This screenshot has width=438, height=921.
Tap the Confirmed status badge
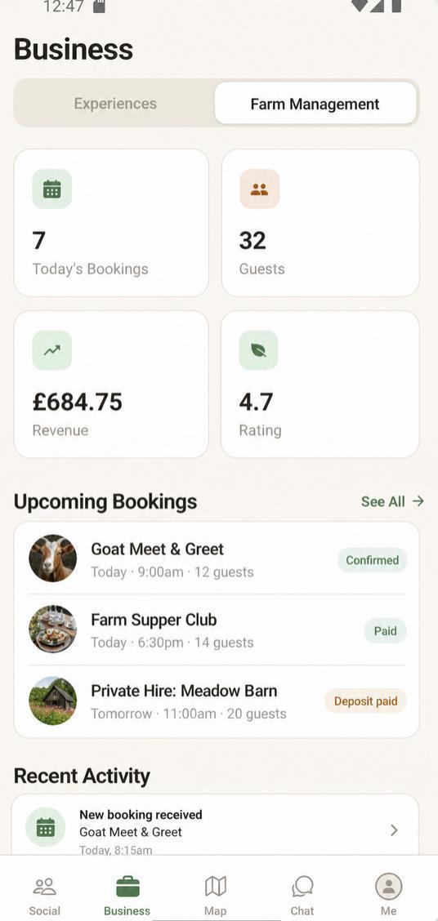(x=372, y=560)
